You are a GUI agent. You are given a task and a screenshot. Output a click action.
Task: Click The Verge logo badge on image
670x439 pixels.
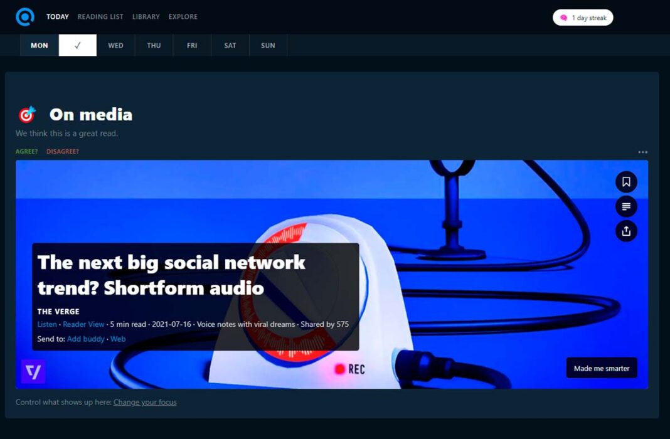[x=33, y=371]
